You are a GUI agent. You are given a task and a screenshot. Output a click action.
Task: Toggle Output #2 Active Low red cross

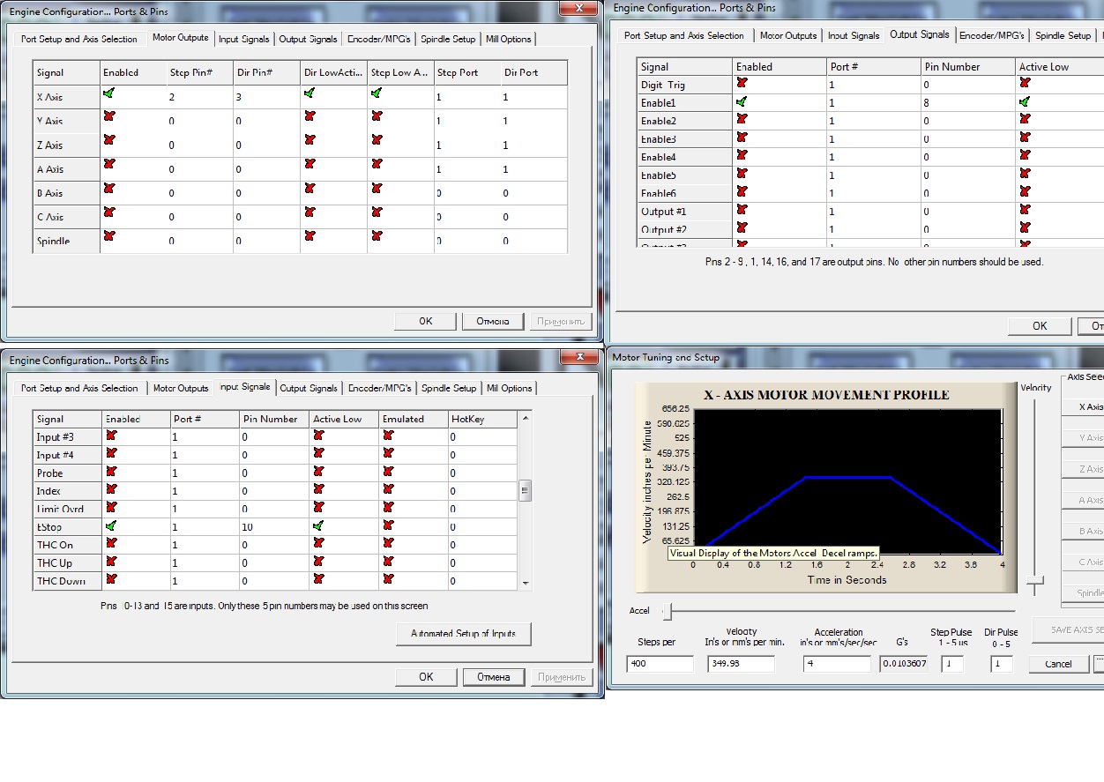coord(1025,227)
